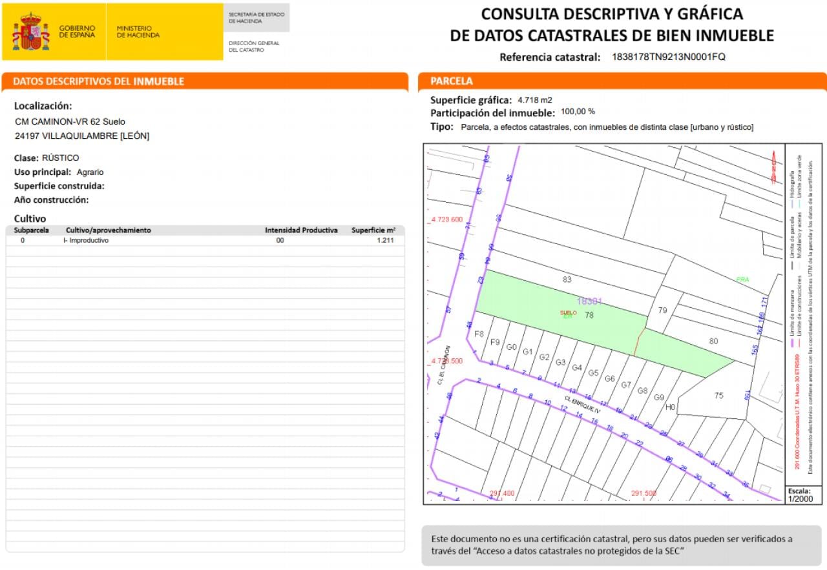Image resolution: width=827 pixels, height=570 pixels.
Task: Click parcel 79 on the map
Action: (662, 310)
